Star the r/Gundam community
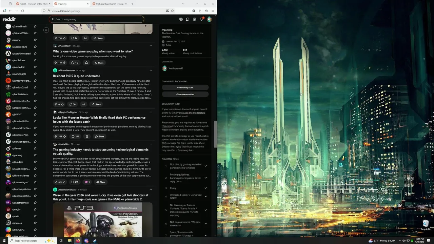Screen dimensions: 434x244 35,162
